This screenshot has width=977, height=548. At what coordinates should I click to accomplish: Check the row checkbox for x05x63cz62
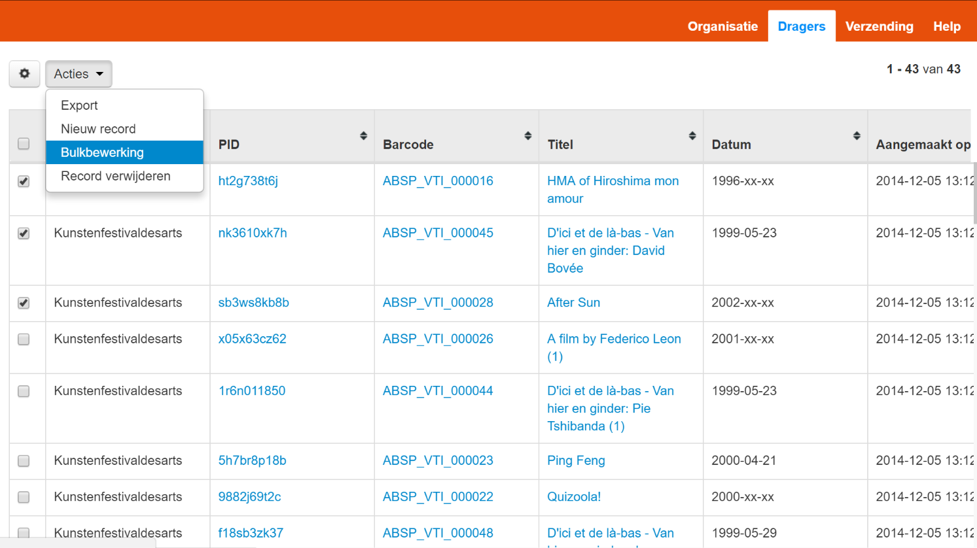(24, 339)
